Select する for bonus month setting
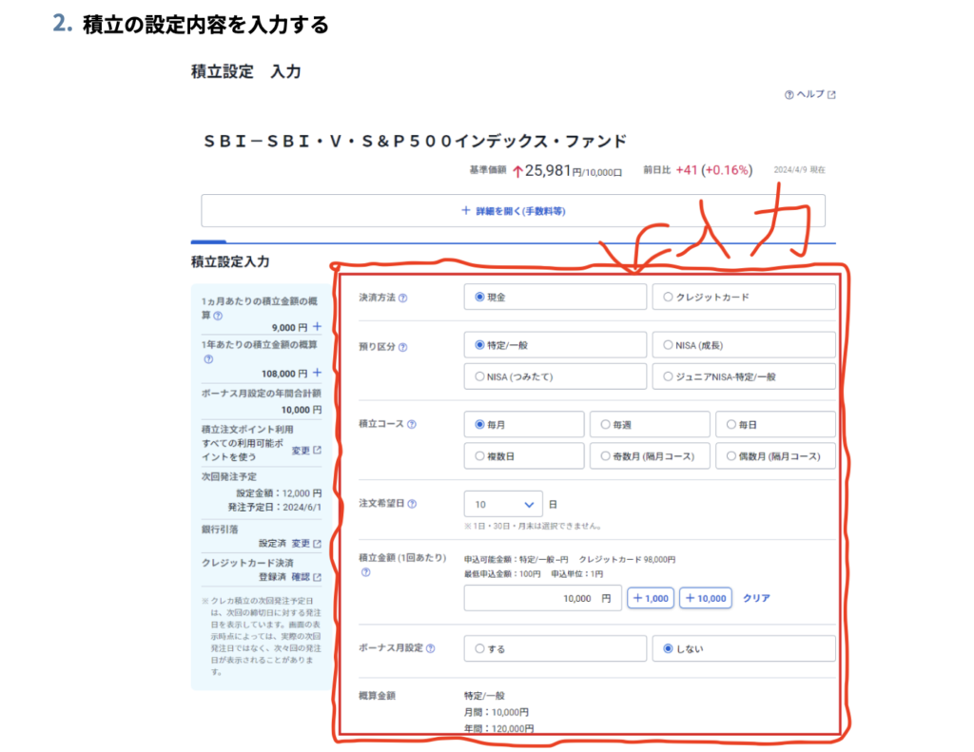 pyautogui.click(x=555, y=648)
